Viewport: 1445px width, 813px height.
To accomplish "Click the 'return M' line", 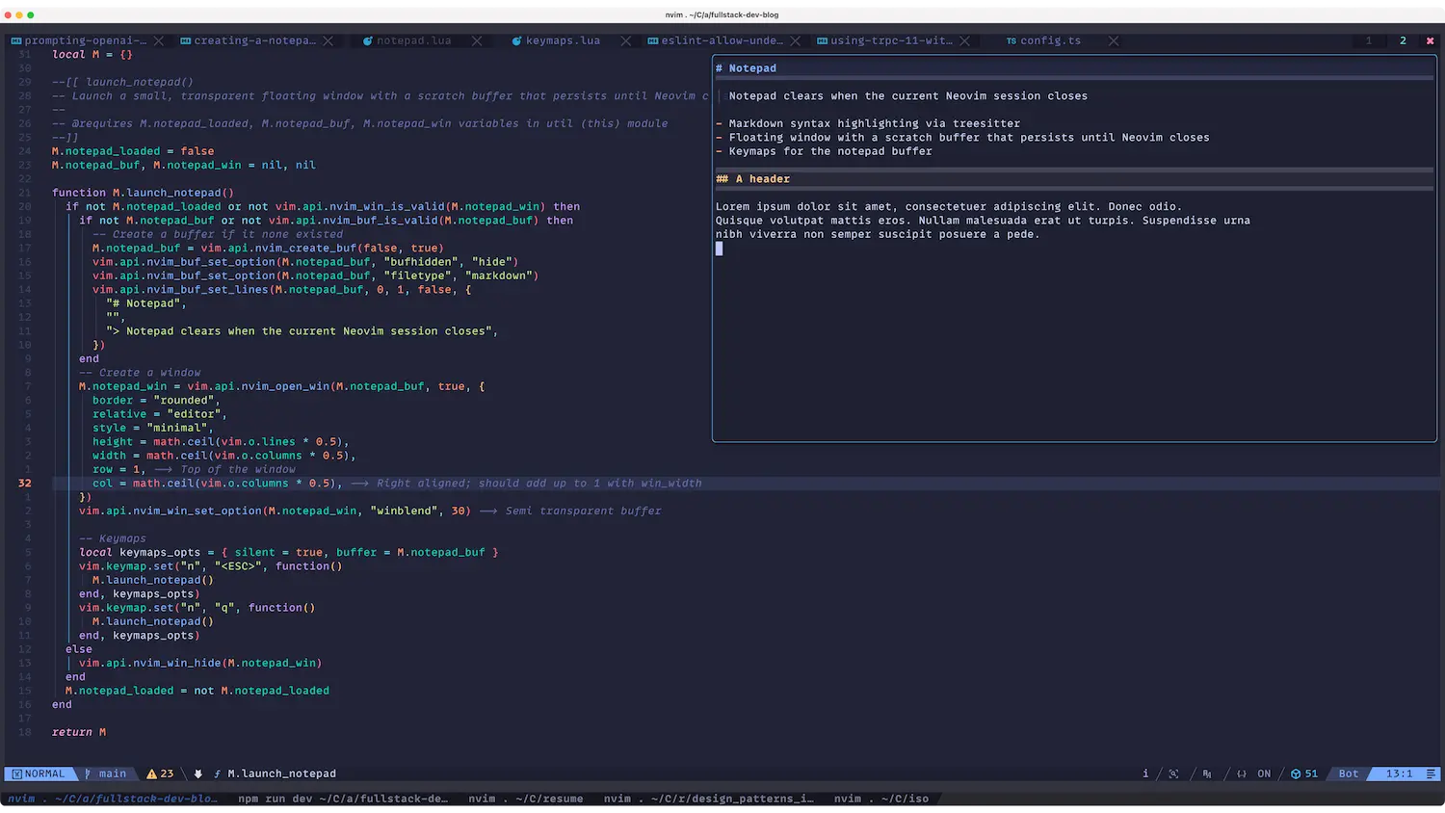I will (79, 732).
